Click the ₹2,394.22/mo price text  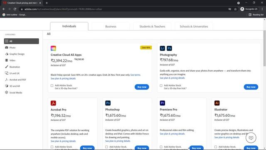coord(62,61)
